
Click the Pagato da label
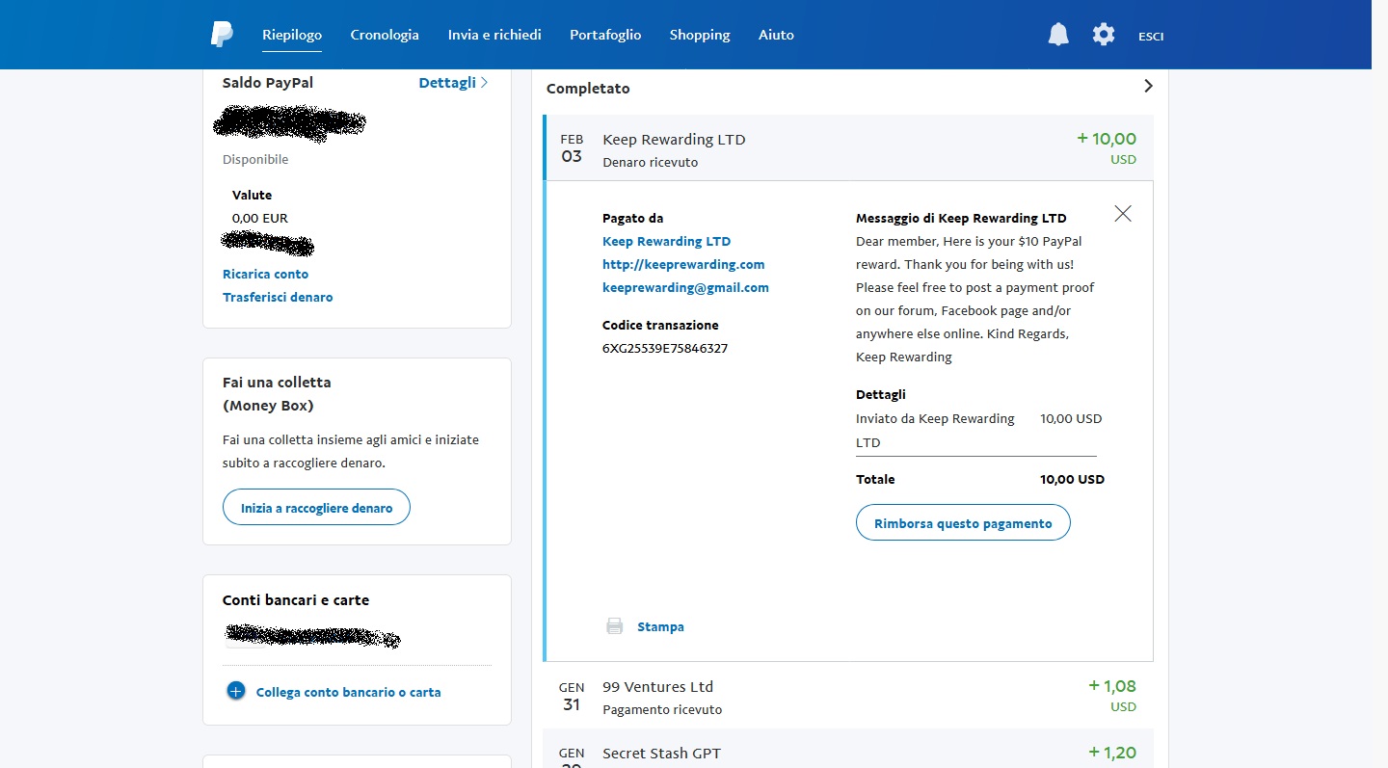click(632, 218)
